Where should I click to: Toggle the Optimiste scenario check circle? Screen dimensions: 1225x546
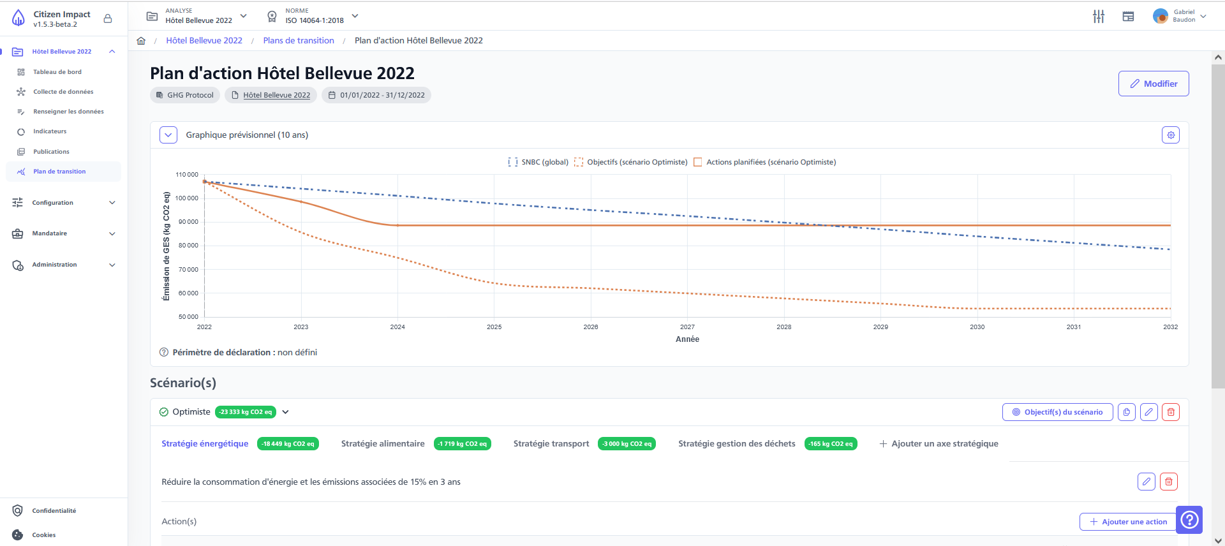(164, 412)
